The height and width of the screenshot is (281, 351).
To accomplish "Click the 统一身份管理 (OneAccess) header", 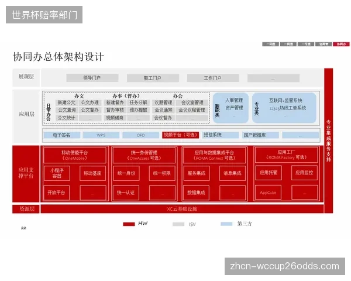I will 144,155.
